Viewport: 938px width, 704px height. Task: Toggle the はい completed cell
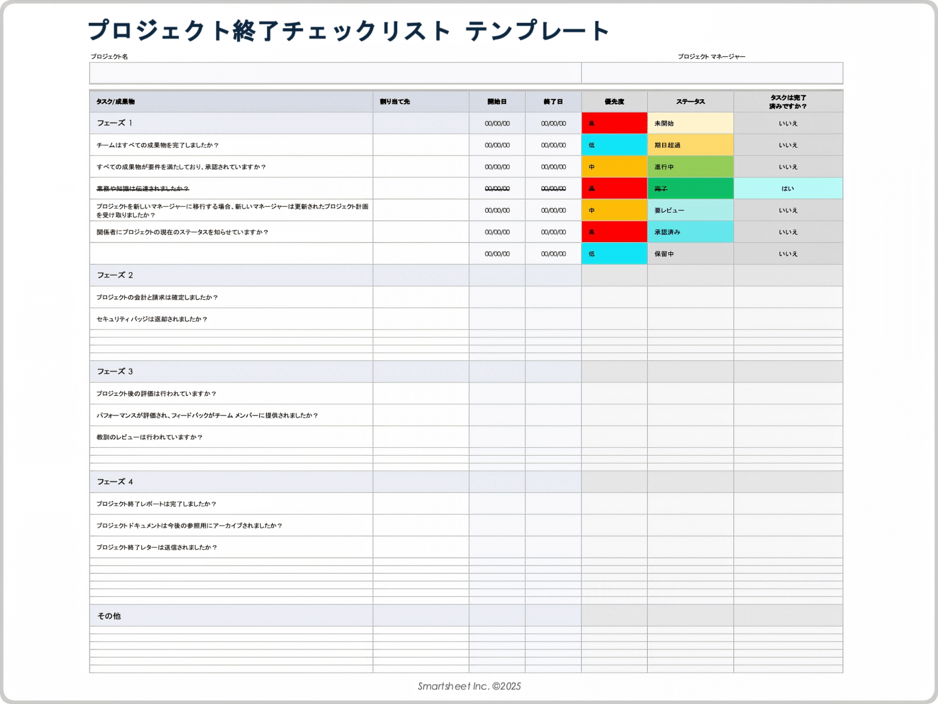(788, 189)
